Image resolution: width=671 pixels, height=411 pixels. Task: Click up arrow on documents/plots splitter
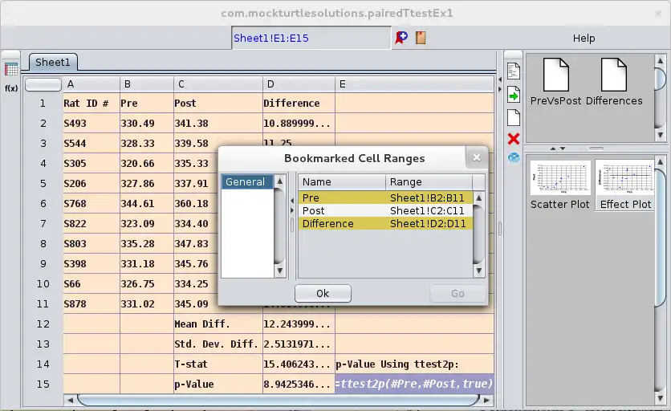(552, 149)
